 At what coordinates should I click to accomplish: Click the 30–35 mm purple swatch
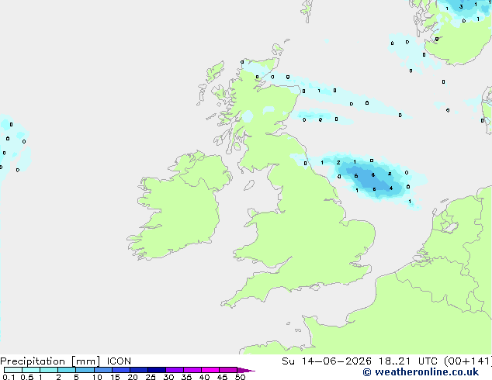pos(175,370)
